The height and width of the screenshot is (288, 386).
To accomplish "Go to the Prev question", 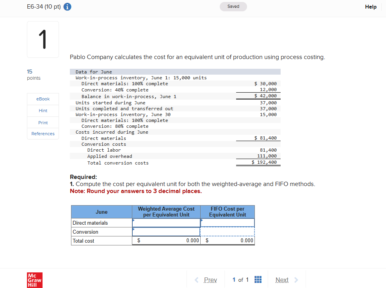I will click(x=210, y=280).
